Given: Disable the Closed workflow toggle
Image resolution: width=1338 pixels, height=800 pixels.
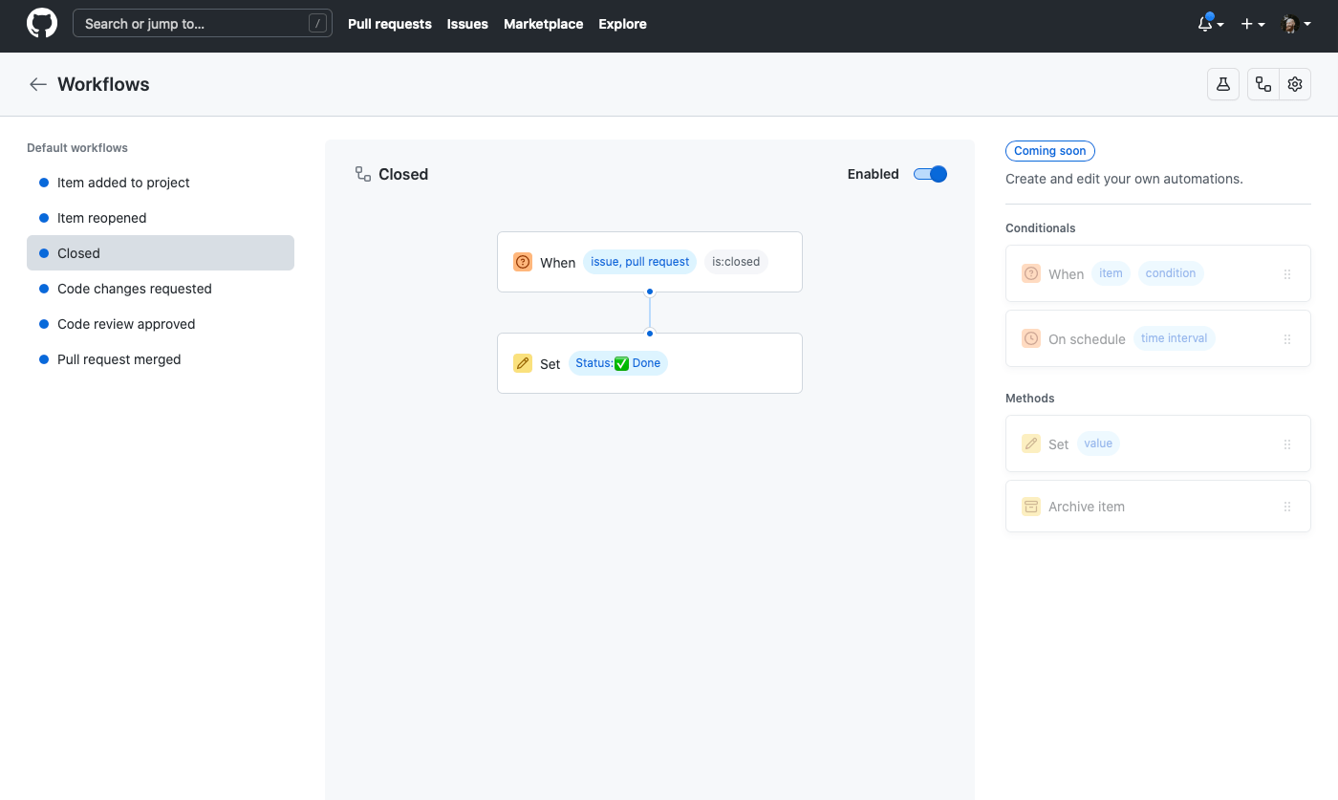Looking at the screenshot, I should 929,174.
